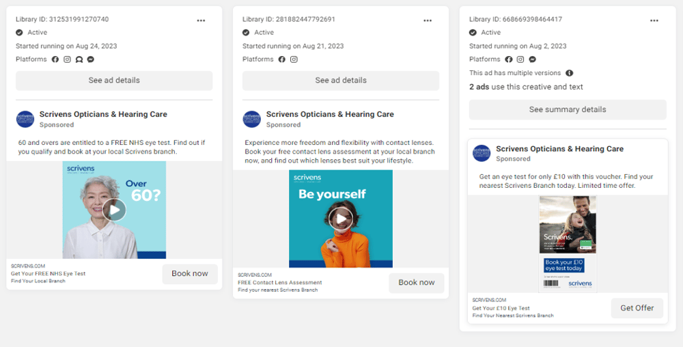
Task: Click 'Book now' on the FREE NHS Eye Test ad
Action: click(190, 274)
